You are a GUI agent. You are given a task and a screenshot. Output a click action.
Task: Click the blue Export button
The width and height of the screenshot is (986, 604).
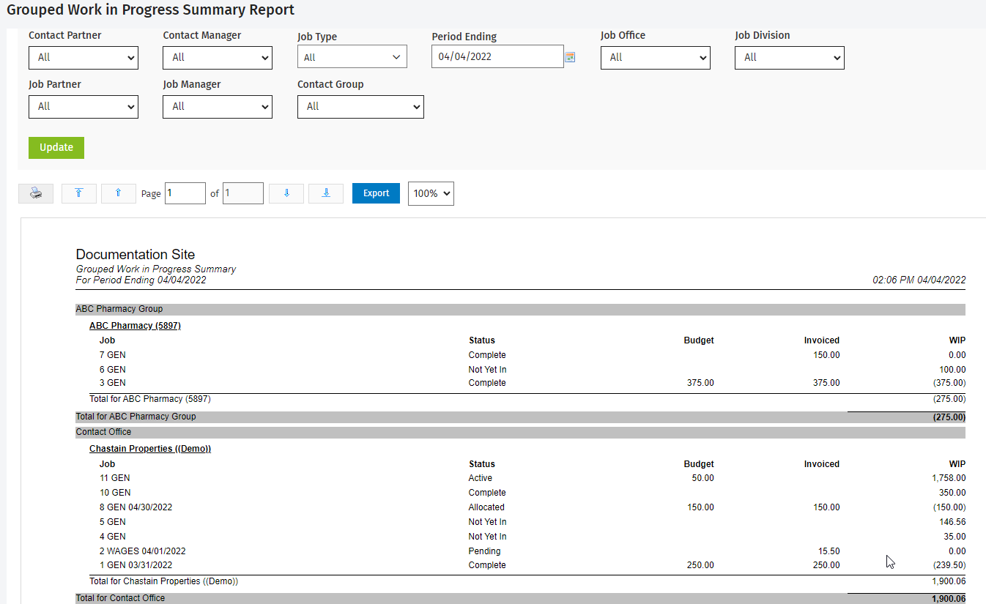coord(376,193)
